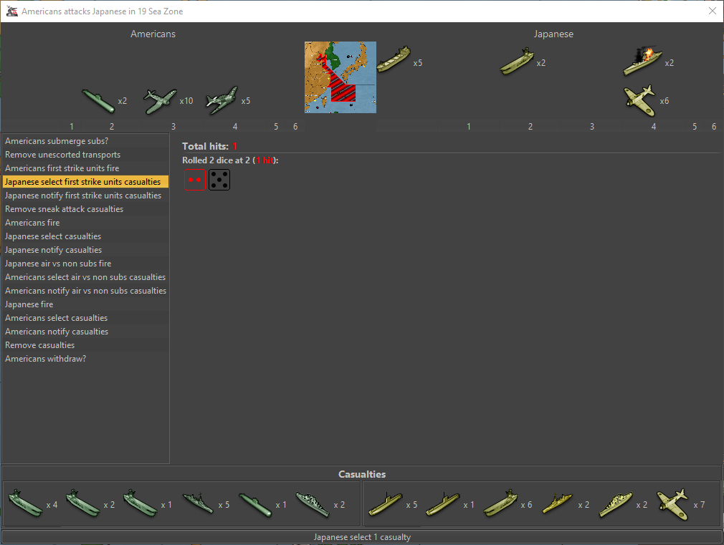Select the Japanese transport ship x5 icon
The image size is (724, 545).
pyautogui.click(x=394, y=59)
